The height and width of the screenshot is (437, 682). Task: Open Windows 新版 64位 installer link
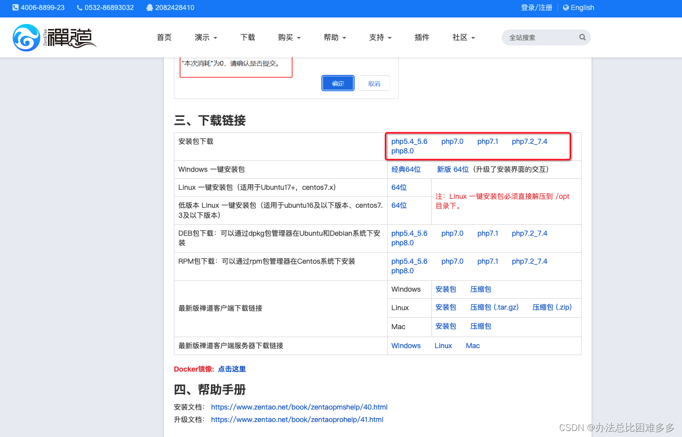[x=453, y=169]
